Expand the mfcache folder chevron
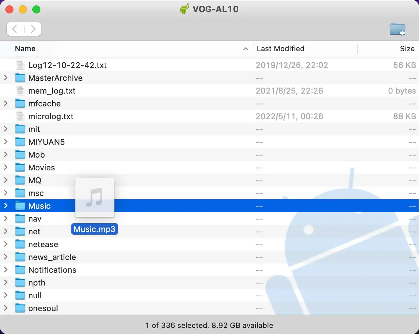This screenshot has height=334, width=419. 6,103
